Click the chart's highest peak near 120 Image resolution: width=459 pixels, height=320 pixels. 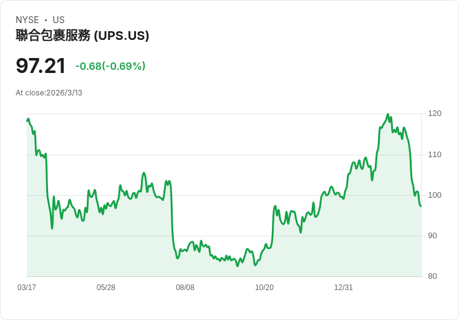point(388,115)
